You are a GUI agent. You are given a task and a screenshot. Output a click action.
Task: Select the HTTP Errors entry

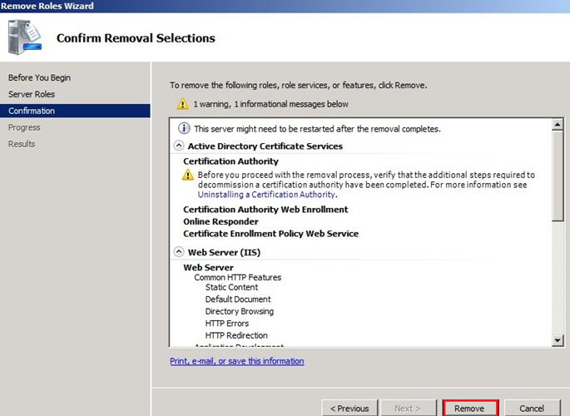[x=227, y=324]
